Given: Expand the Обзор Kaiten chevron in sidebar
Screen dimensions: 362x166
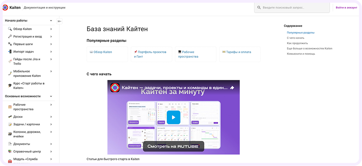Looking at the screenshot, I should pos(51,29).
